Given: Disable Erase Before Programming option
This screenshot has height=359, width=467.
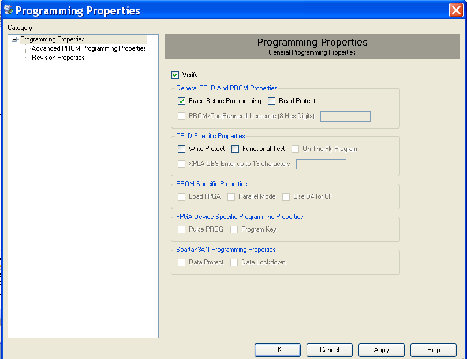Looking at the screenshot, I should pos(181,101).
